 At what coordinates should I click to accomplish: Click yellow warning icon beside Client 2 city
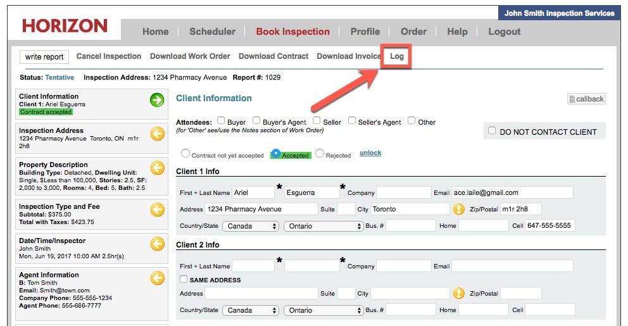459,293
